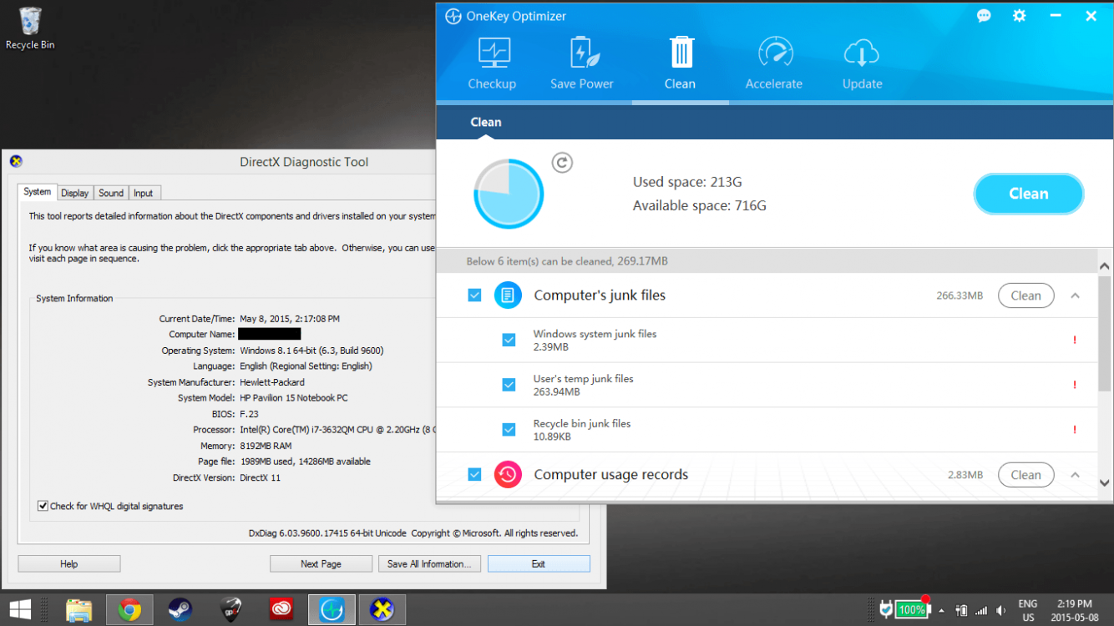Image resolution: width=1114 pixels, height=626 pixels.
Task: Click the refresh icon beside disk usage chart
Action: click(x=563, y=163)
